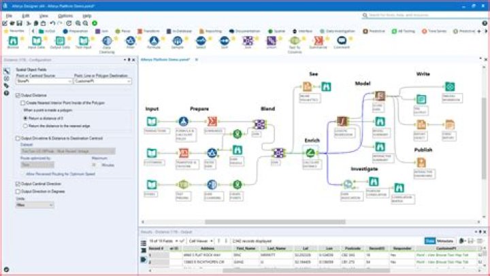This screenshot has width=490, height=276.
Task: Pick the Data Cleansing tool icon
Action: 107,43
